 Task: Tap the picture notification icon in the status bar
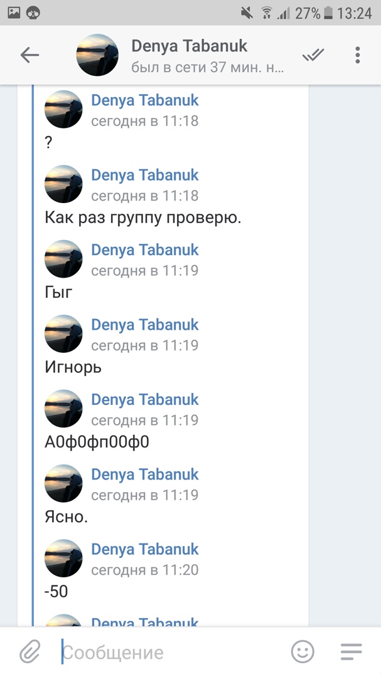13,12
